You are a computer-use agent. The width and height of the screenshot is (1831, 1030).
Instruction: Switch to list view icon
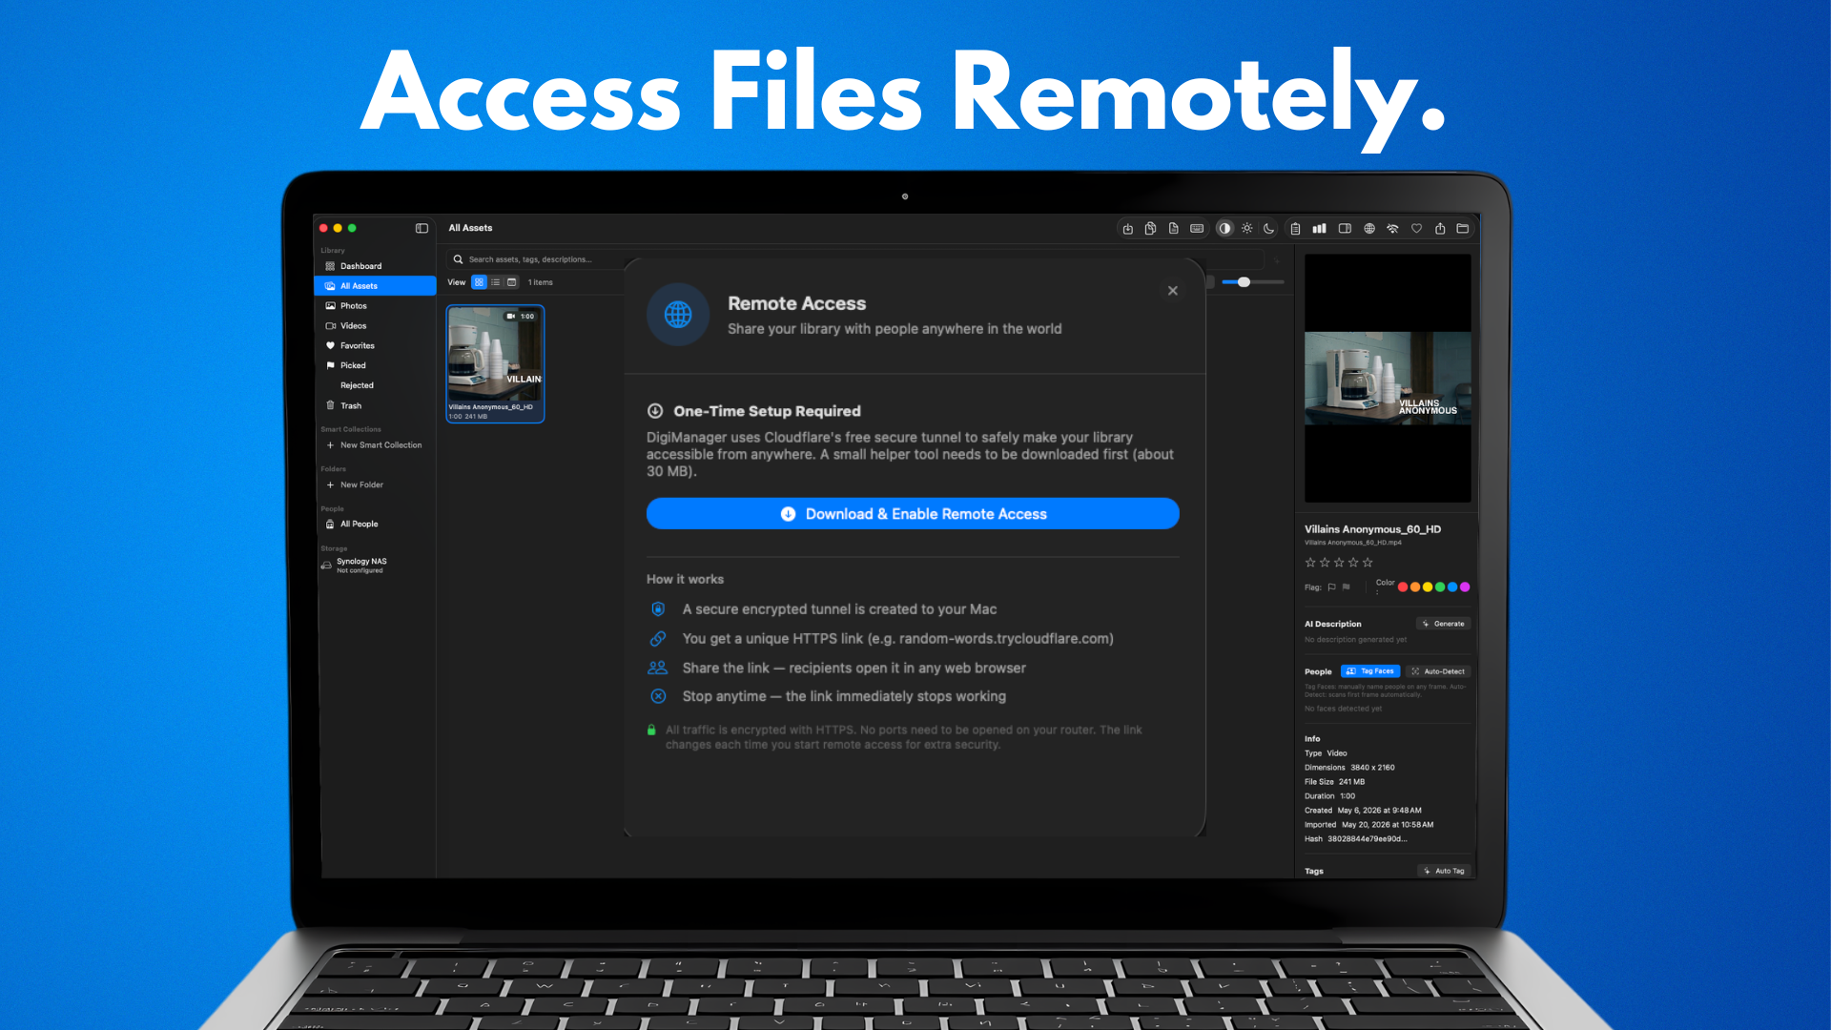496,282
